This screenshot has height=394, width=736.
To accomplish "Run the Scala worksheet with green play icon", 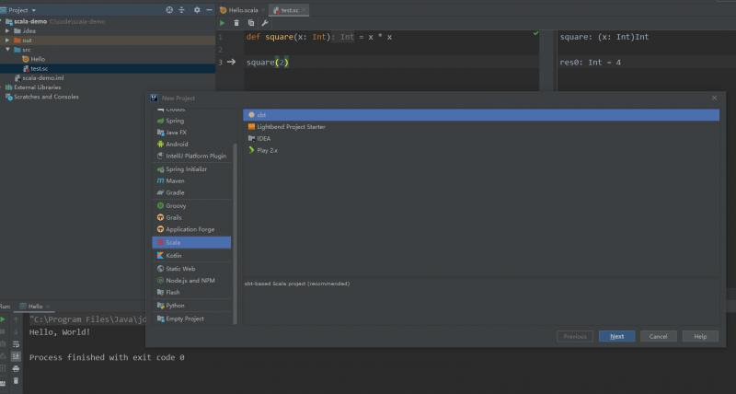I will 223,23.
